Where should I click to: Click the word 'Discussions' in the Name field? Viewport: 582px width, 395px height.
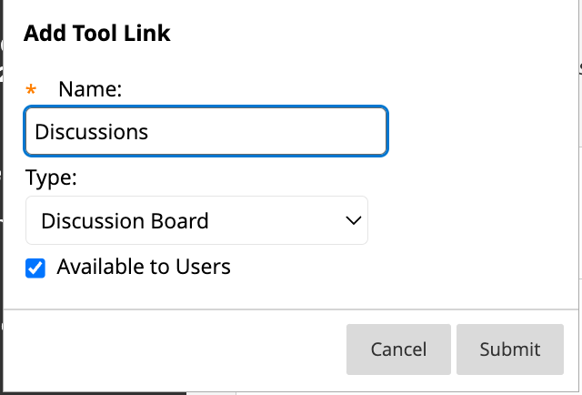pyautogui.click(x=91, y=132)
